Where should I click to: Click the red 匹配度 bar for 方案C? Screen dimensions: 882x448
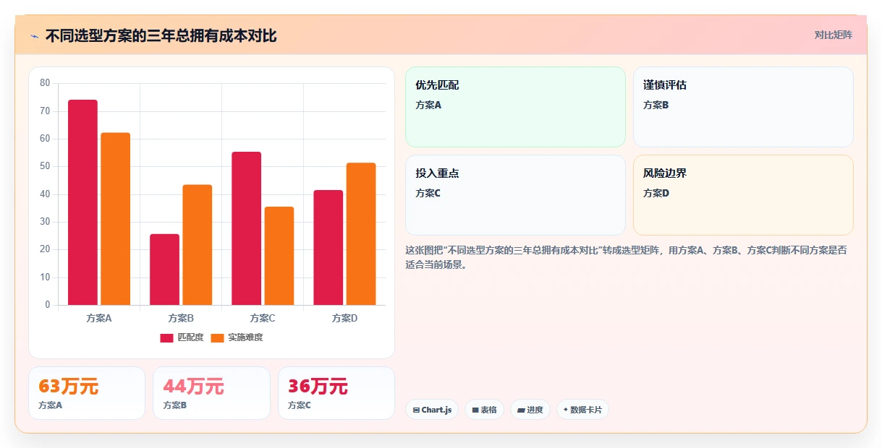247,228
